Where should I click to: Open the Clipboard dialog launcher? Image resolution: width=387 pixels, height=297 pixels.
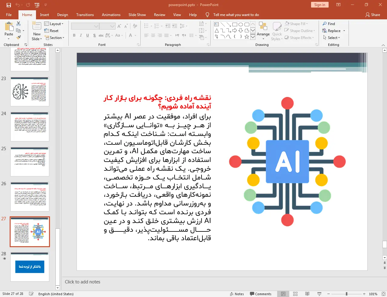(x=26, y=45)
